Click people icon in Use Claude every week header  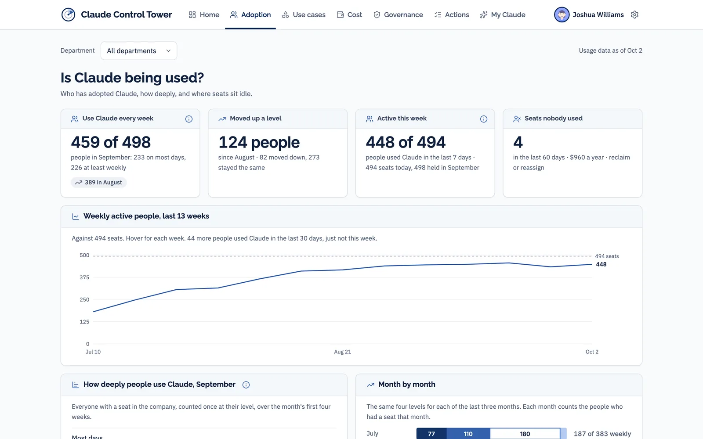(75, 119)
